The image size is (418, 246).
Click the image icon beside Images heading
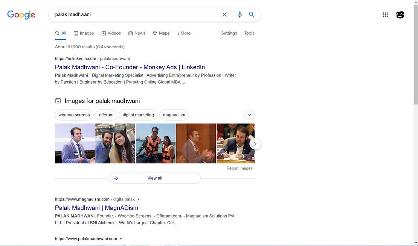pyautogui.click(x=58, y=101)
